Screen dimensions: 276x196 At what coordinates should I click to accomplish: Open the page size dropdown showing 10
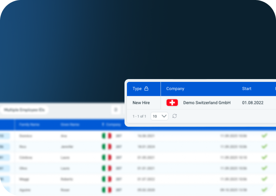[160, 116]
